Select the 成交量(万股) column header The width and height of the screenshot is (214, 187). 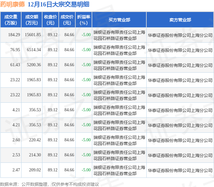[11, 20]
